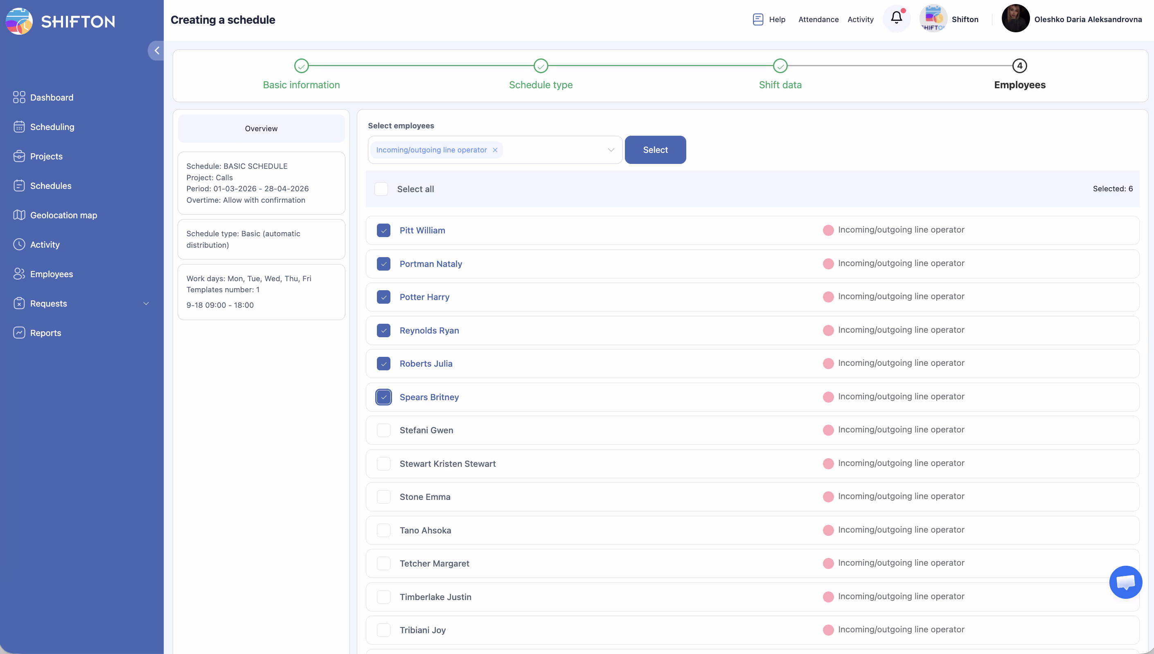Open the notifications bell icon
This screenshot has height=654, width=1154.
click(x=896, y=18)
